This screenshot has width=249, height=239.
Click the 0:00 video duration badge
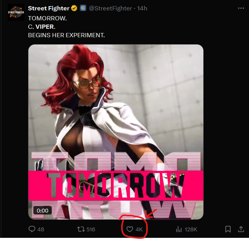[x=43, y=210]
